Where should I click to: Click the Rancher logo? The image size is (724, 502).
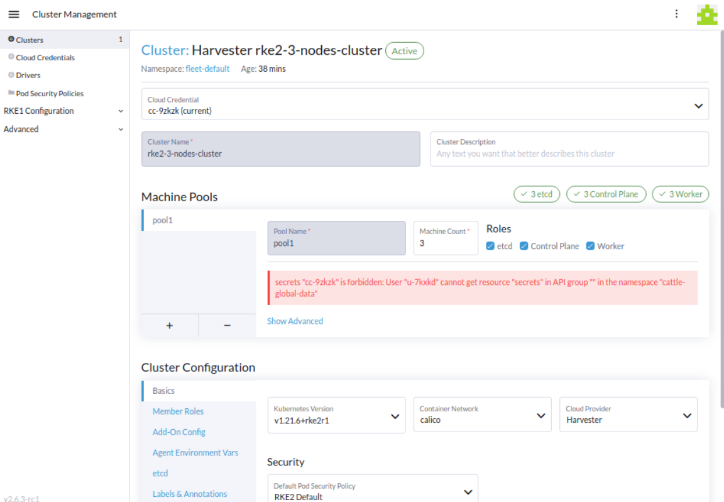pos(707,14)
